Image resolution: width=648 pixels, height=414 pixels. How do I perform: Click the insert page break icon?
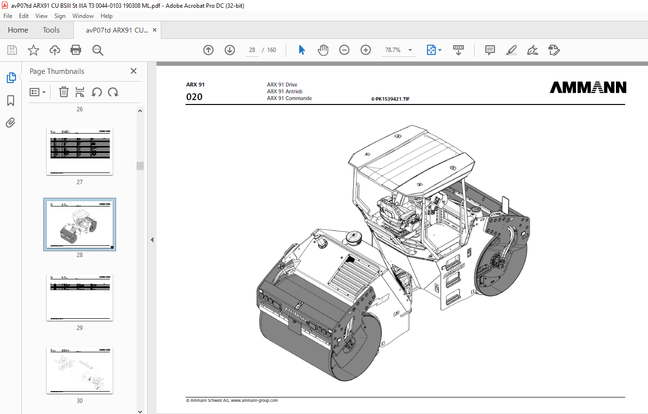tap(80, 92)
